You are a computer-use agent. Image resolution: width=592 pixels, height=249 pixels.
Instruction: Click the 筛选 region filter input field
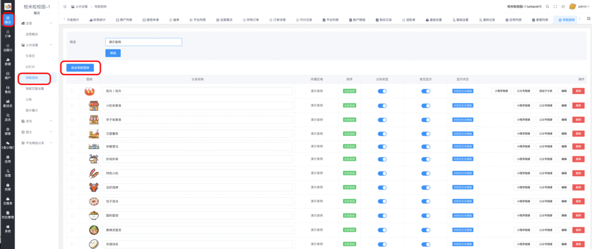(x=143, y=42)
